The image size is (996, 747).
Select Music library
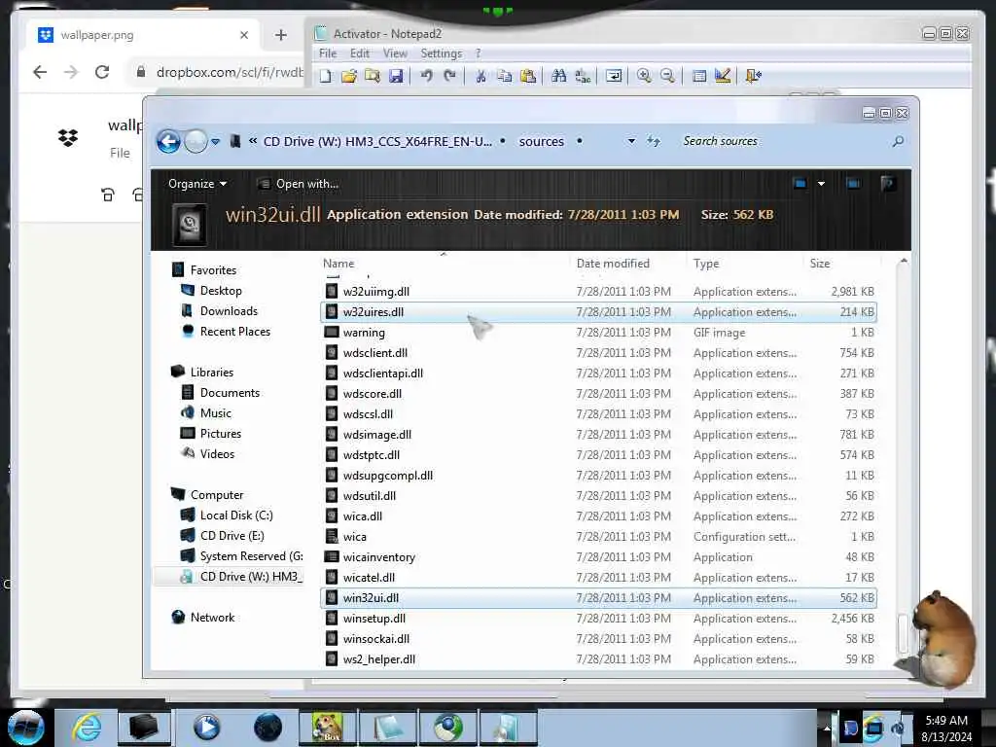pyautogui.click(x=215, y=412)
